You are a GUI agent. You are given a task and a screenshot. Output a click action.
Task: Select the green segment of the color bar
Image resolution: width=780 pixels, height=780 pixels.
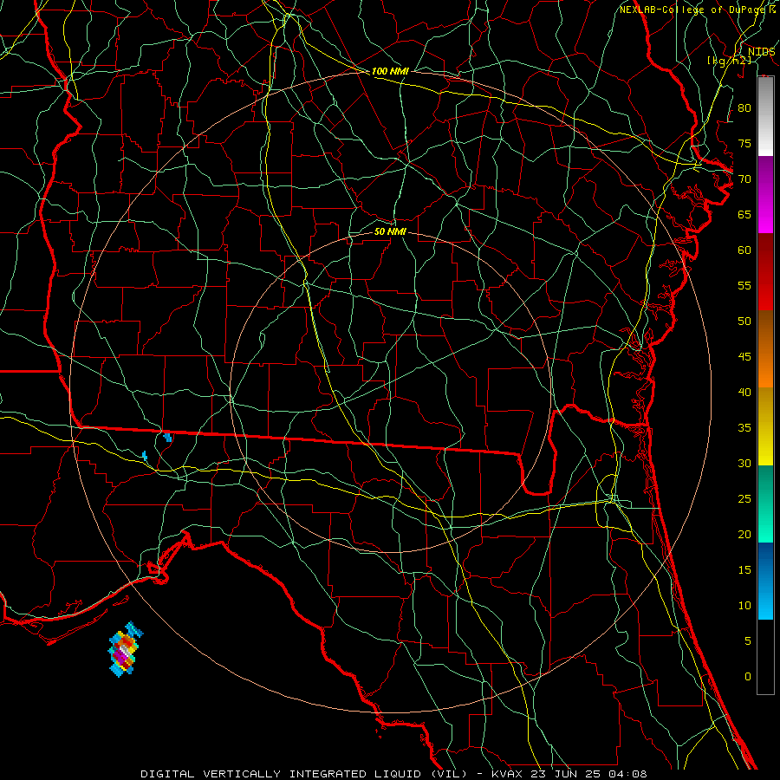coord(765,504)
